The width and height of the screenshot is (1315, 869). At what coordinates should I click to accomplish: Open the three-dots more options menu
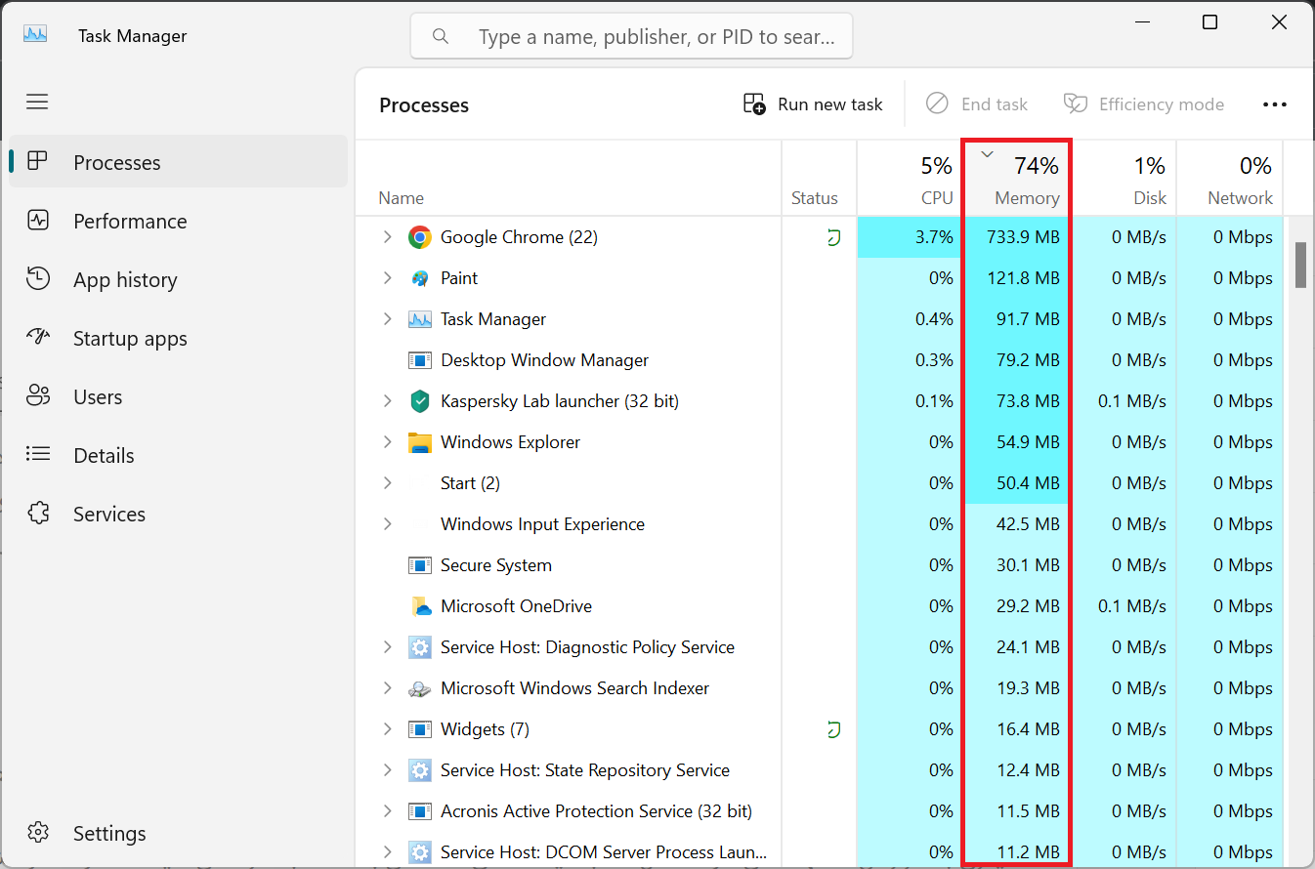coord(1275,104)
